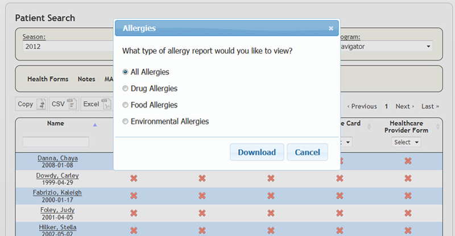Click red X for Danna, Chaya Healthcare Provider Form
This screenshot has width=455, height=236.
(408, 161)
